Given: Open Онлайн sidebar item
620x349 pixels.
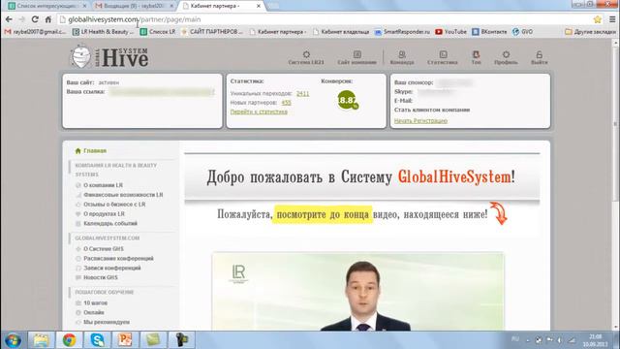Looking at the screenshot, I should [x=89, y=312].
